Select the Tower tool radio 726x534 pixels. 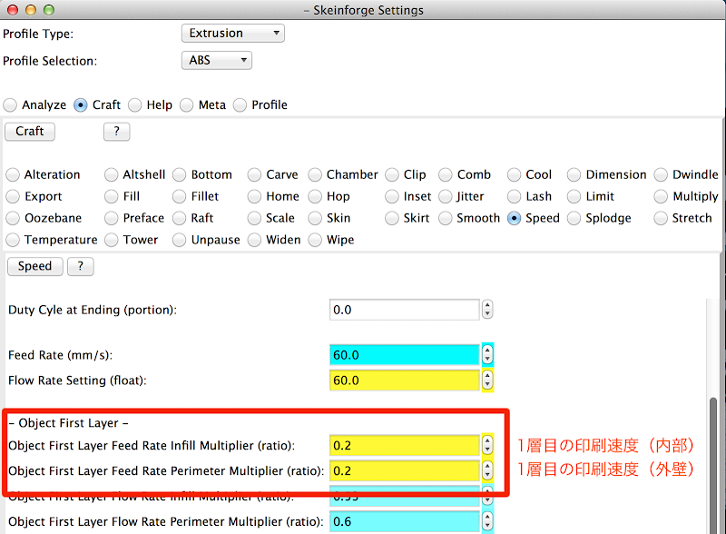(111, 240)
